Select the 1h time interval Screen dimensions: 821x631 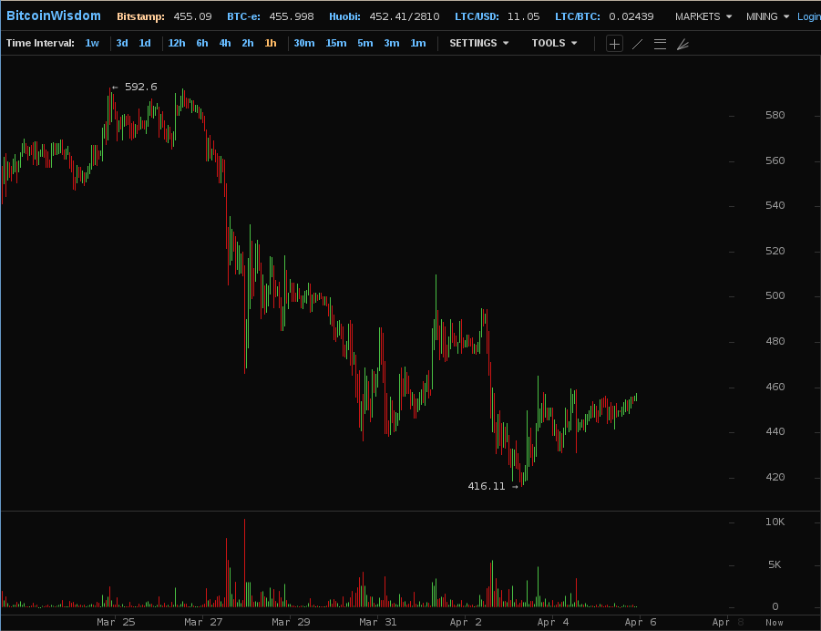(x=271, y=43)
